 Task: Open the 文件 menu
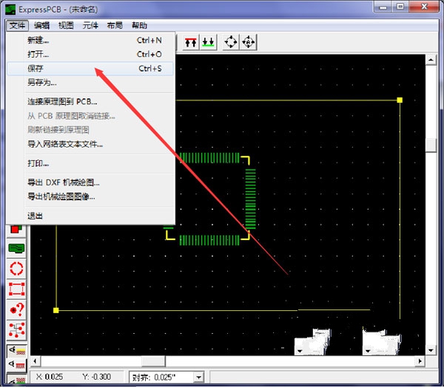pyautogui.click(x=17, y=25)
